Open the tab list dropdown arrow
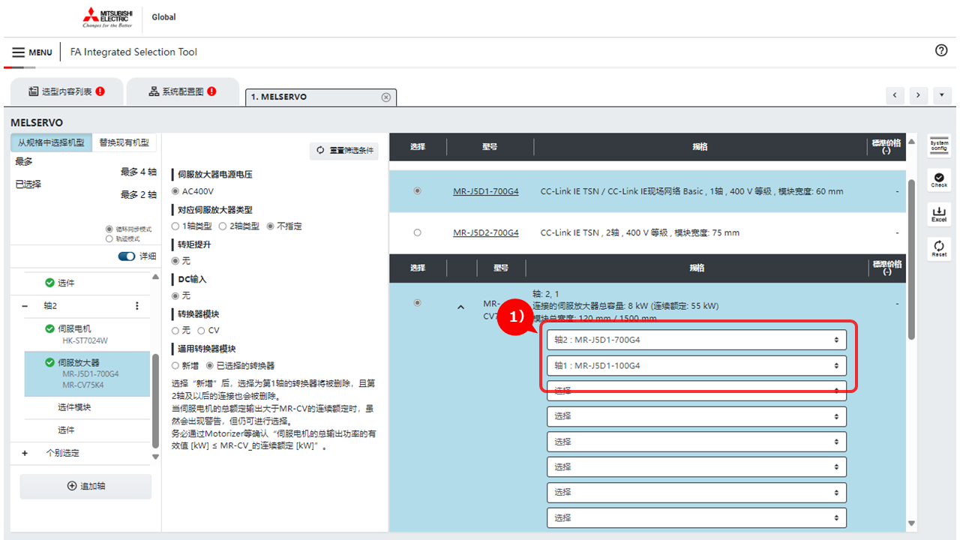The height and width of the screenshot is (540, 960). (943, 96)
